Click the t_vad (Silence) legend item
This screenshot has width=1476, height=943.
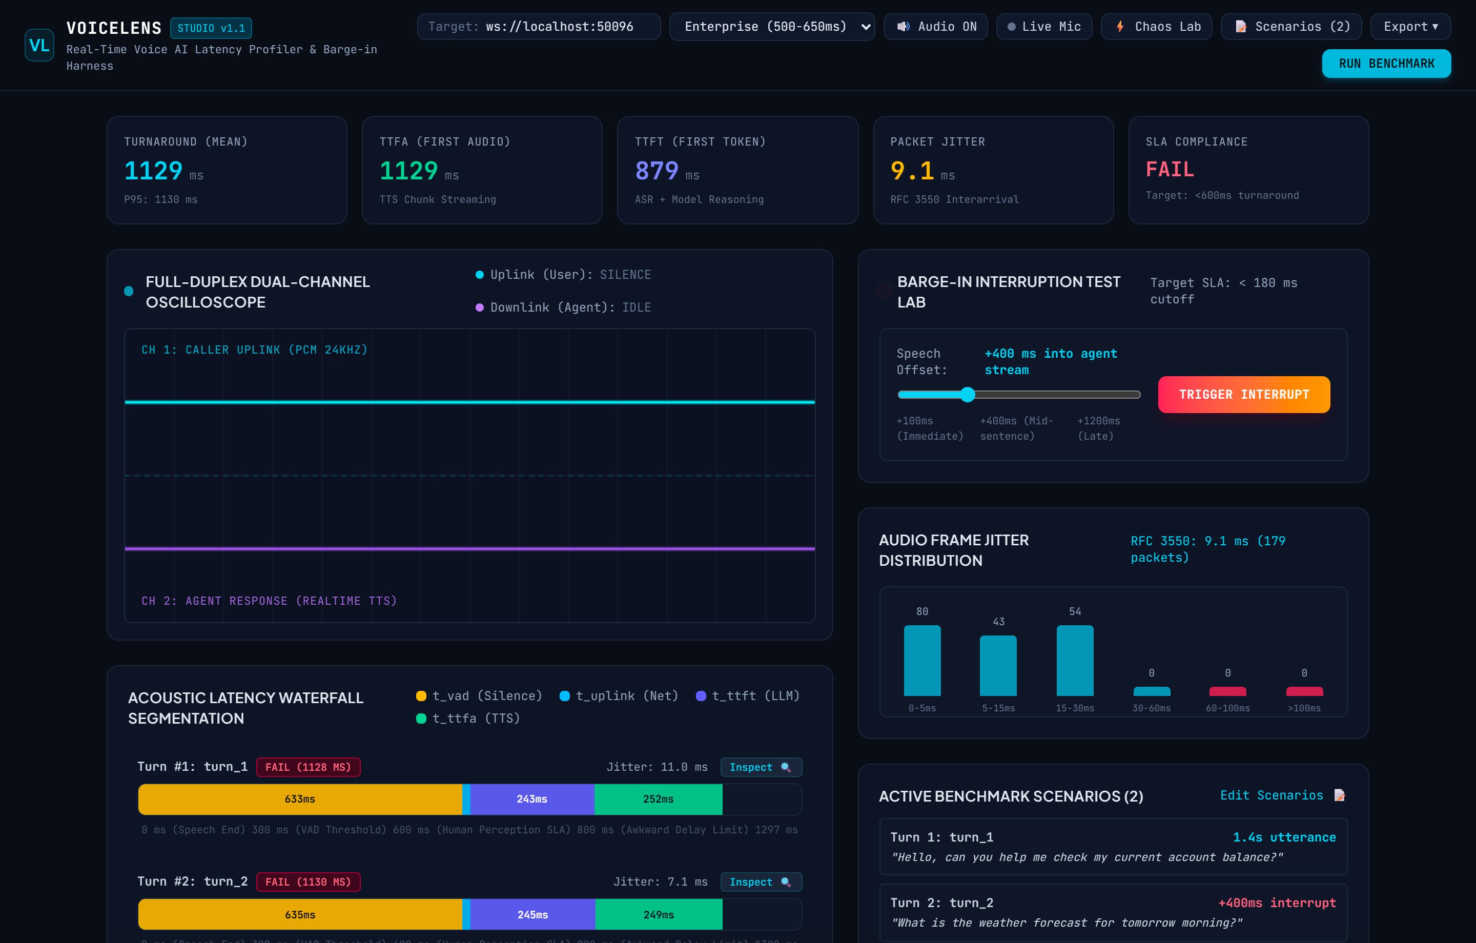point(479,696)
